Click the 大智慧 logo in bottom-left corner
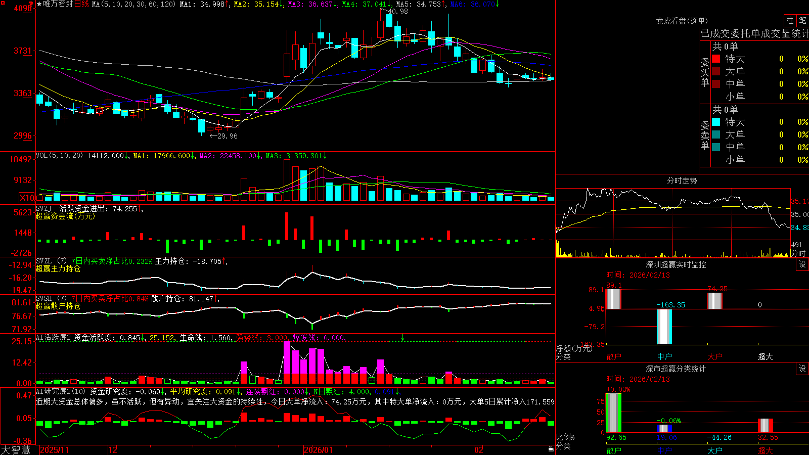 point(15,450)
